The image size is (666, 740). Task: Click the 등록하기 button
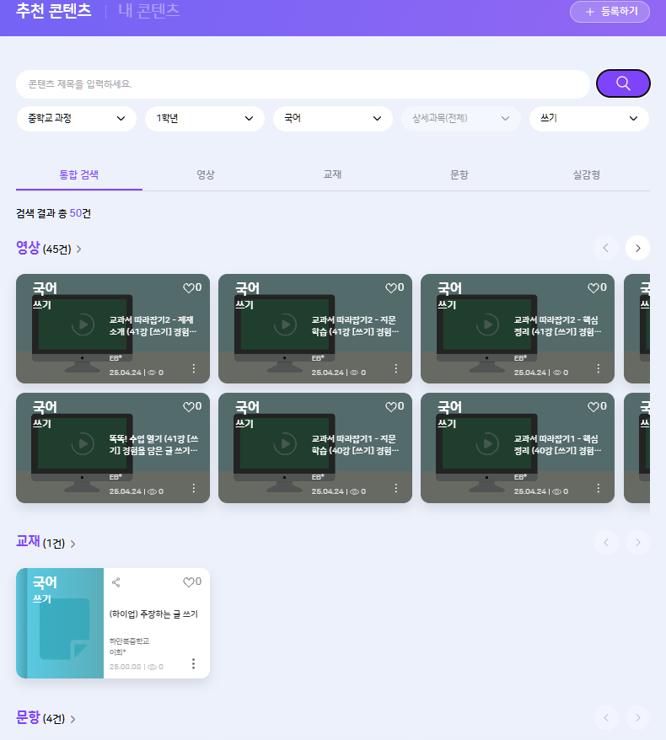610,12
